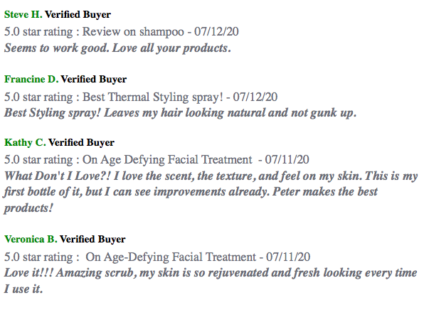Click the 07/11/20 date on Kathy's review

(287, 160)
